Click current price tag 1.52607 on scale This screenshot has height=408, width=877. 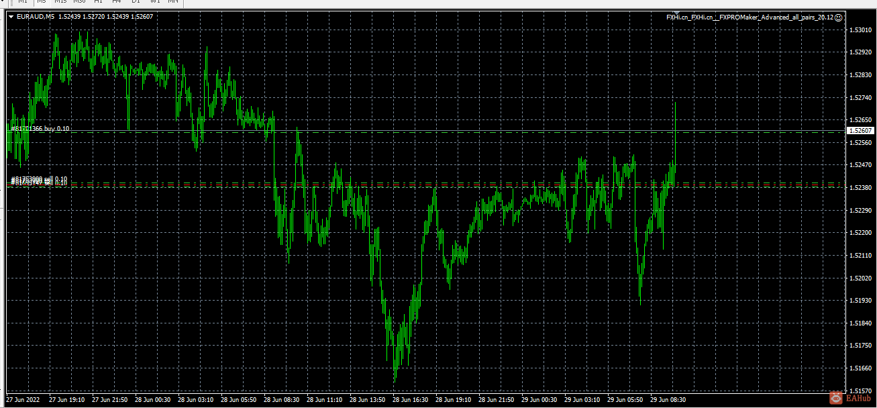tap(860, 131)
